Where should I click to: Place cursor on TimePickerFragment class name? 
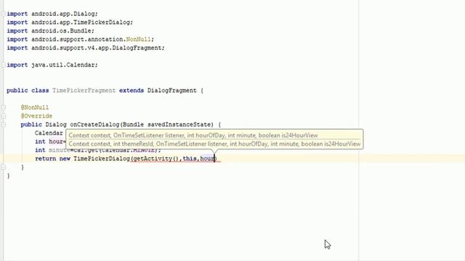pyautogui.click(x=84, y=91)
